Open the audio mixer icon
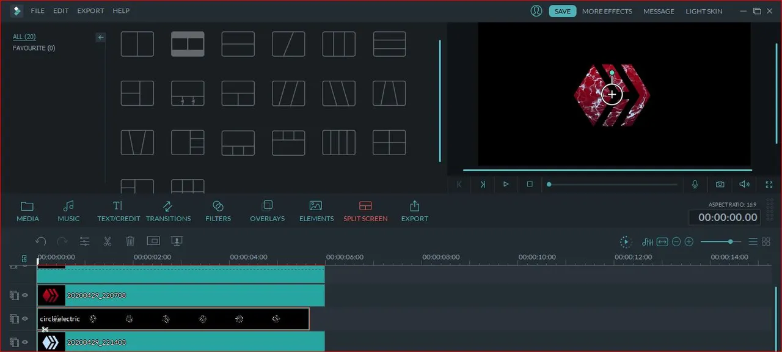Screen dimensions: 782x352 pos(648,241)
